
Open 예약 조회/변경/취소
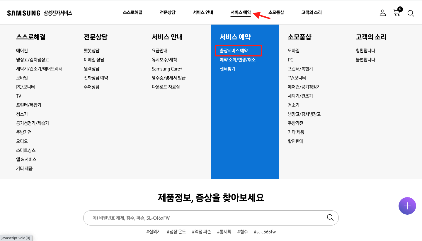tap(237, 59)
